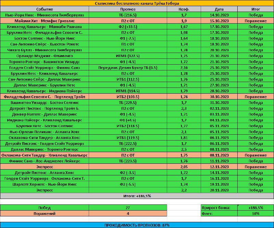274x228 pixels.
Task: Select the "Событие" column header
Action: click(x=45, y=9)
